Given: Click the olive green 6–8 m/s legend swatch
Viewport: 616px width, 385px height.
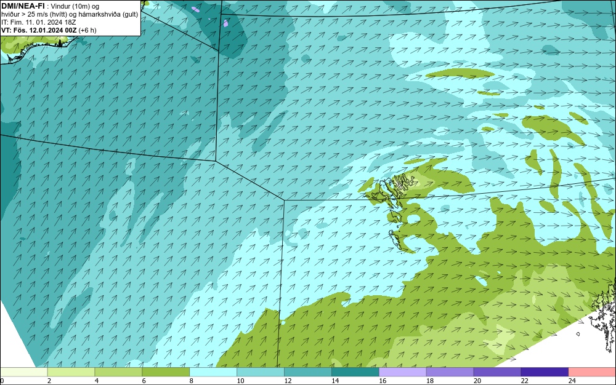Looking at the screenshot, I should click(x=166, y=372).
